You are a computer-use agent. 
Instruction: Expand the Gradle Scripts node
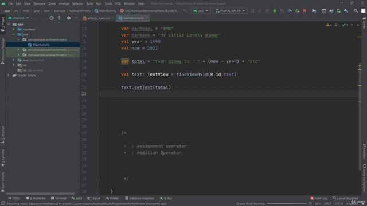9,75
